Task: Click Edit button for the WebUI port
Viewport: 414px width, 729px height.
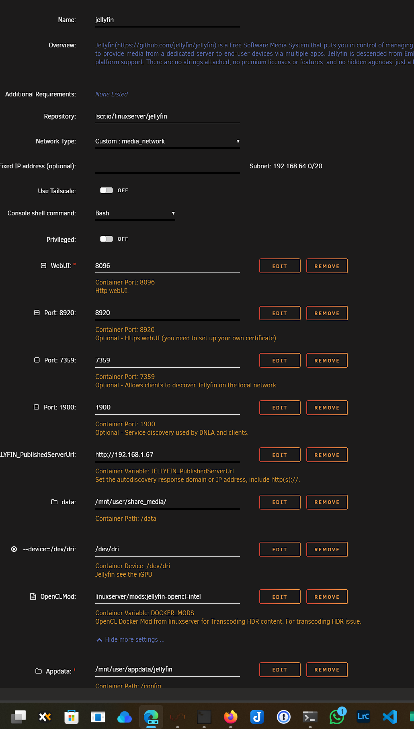Action: pyautogui.click(x=280, y=266)
